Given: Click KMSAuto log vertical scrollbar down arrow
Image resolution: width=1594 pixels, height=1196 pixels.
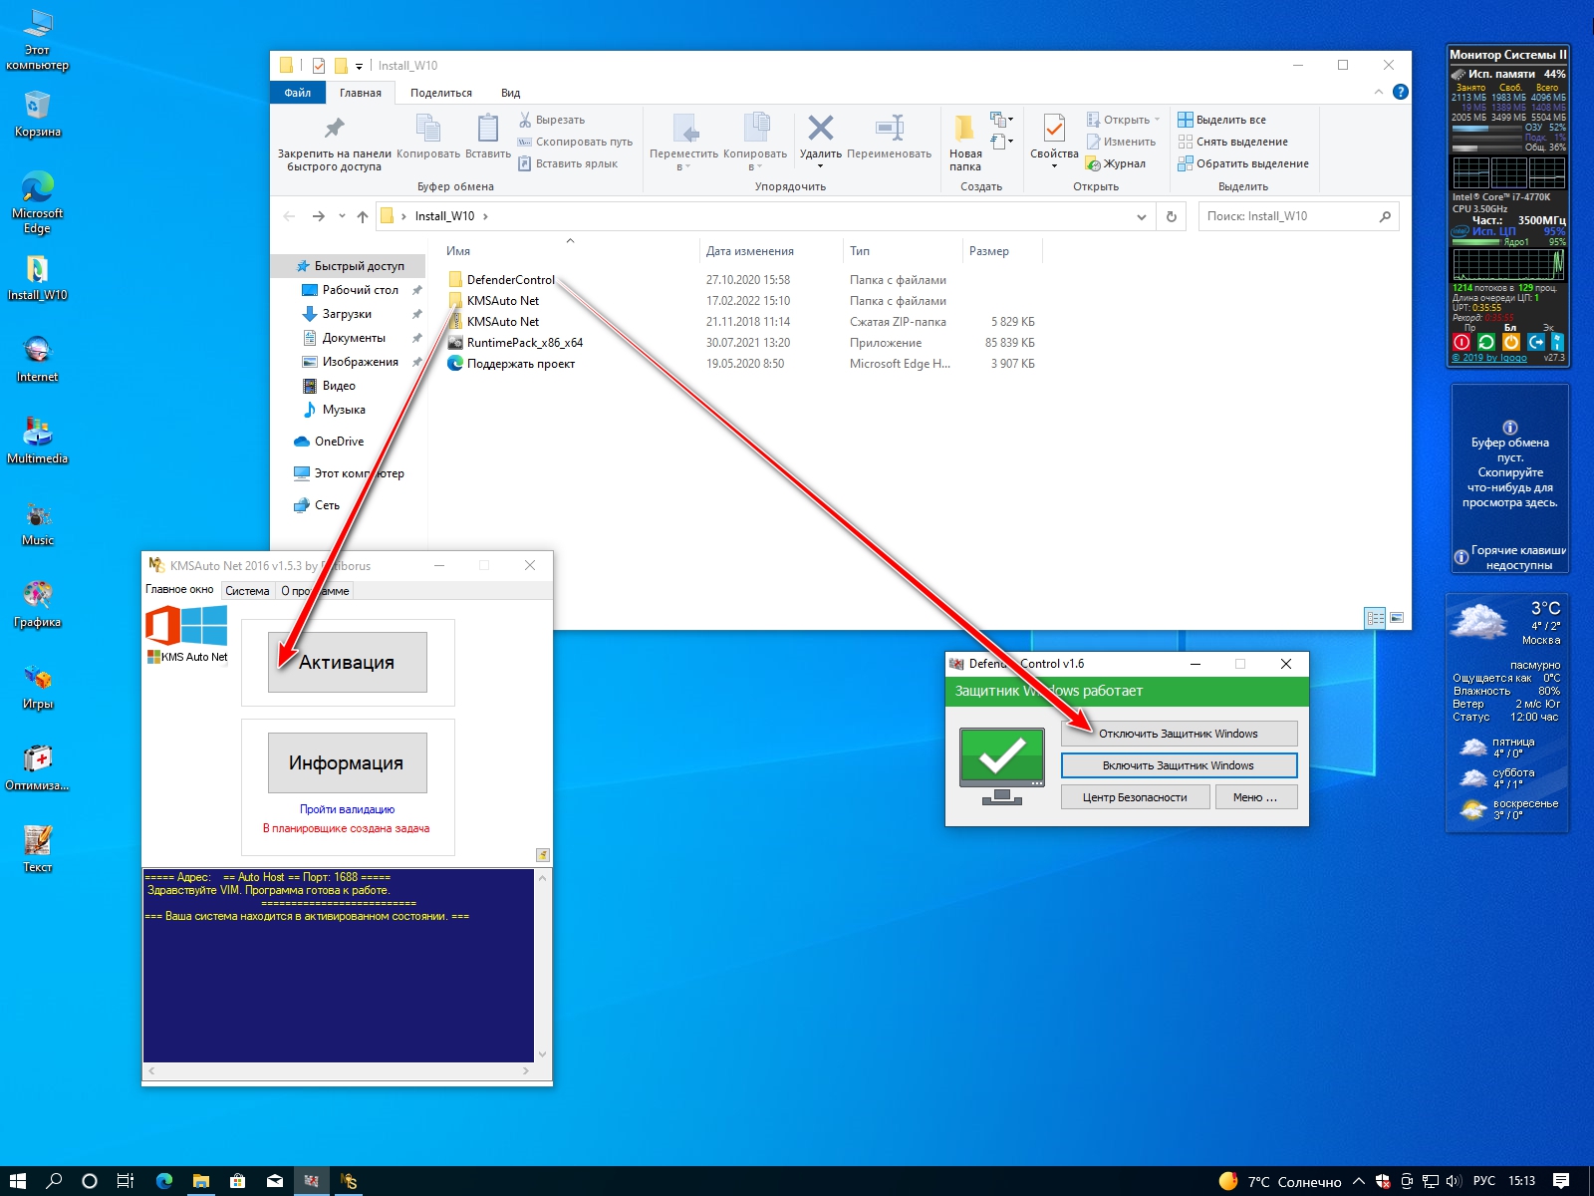Looking at the screenshot, I should (543, 1053).
